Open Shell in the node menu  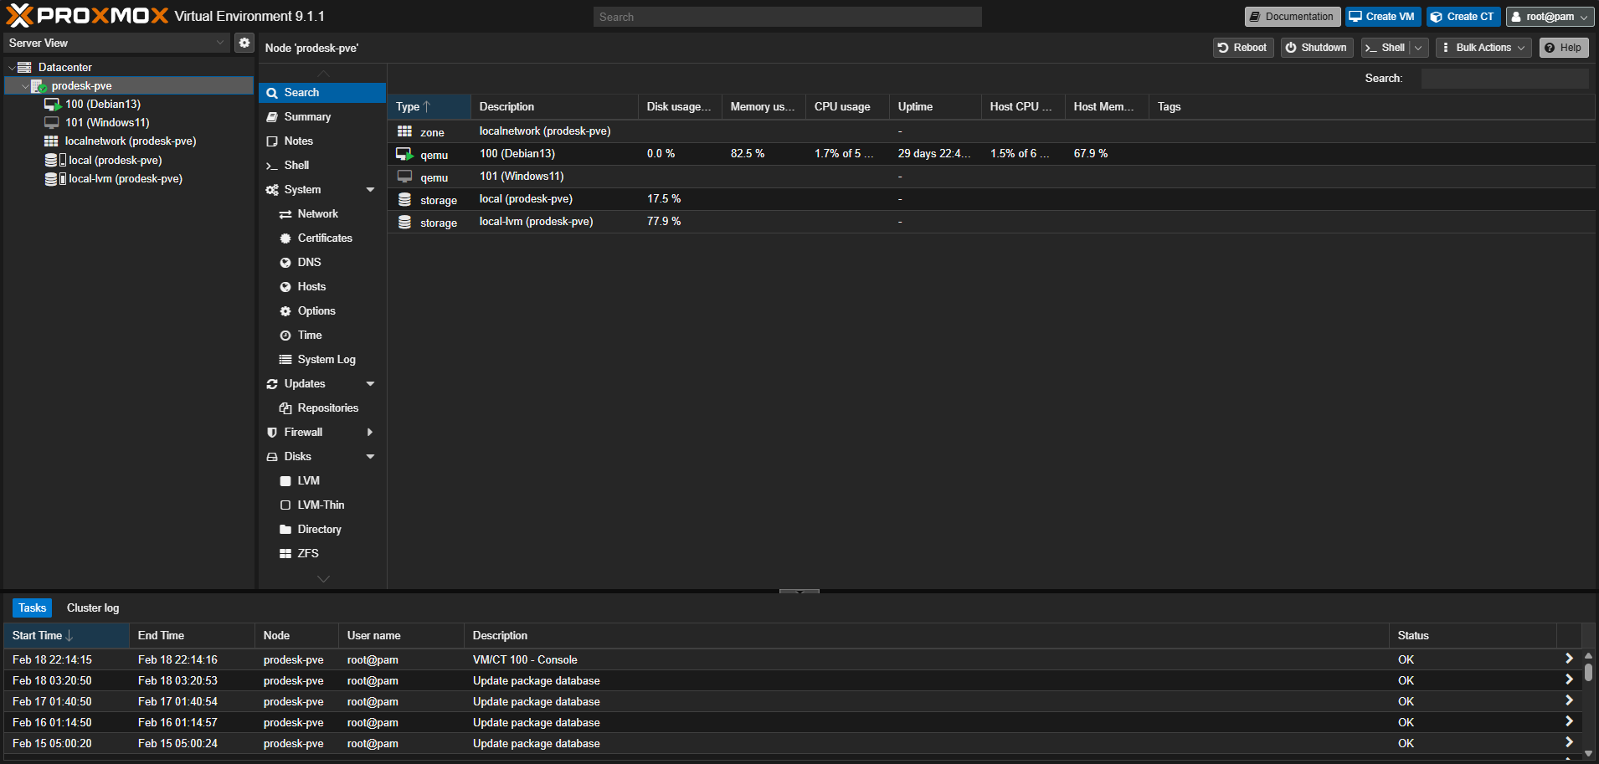point(322,166)
